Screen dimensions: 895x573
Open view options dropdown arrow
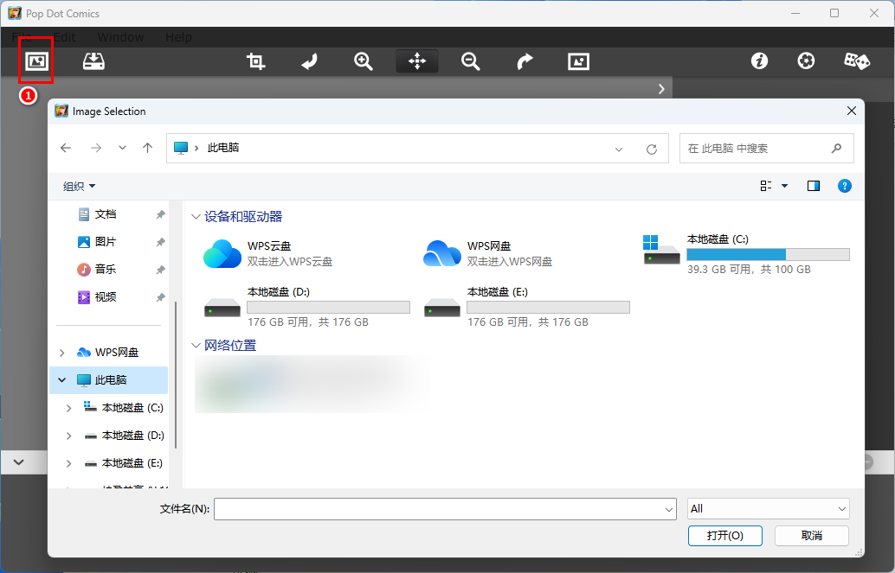click(784, 186)
